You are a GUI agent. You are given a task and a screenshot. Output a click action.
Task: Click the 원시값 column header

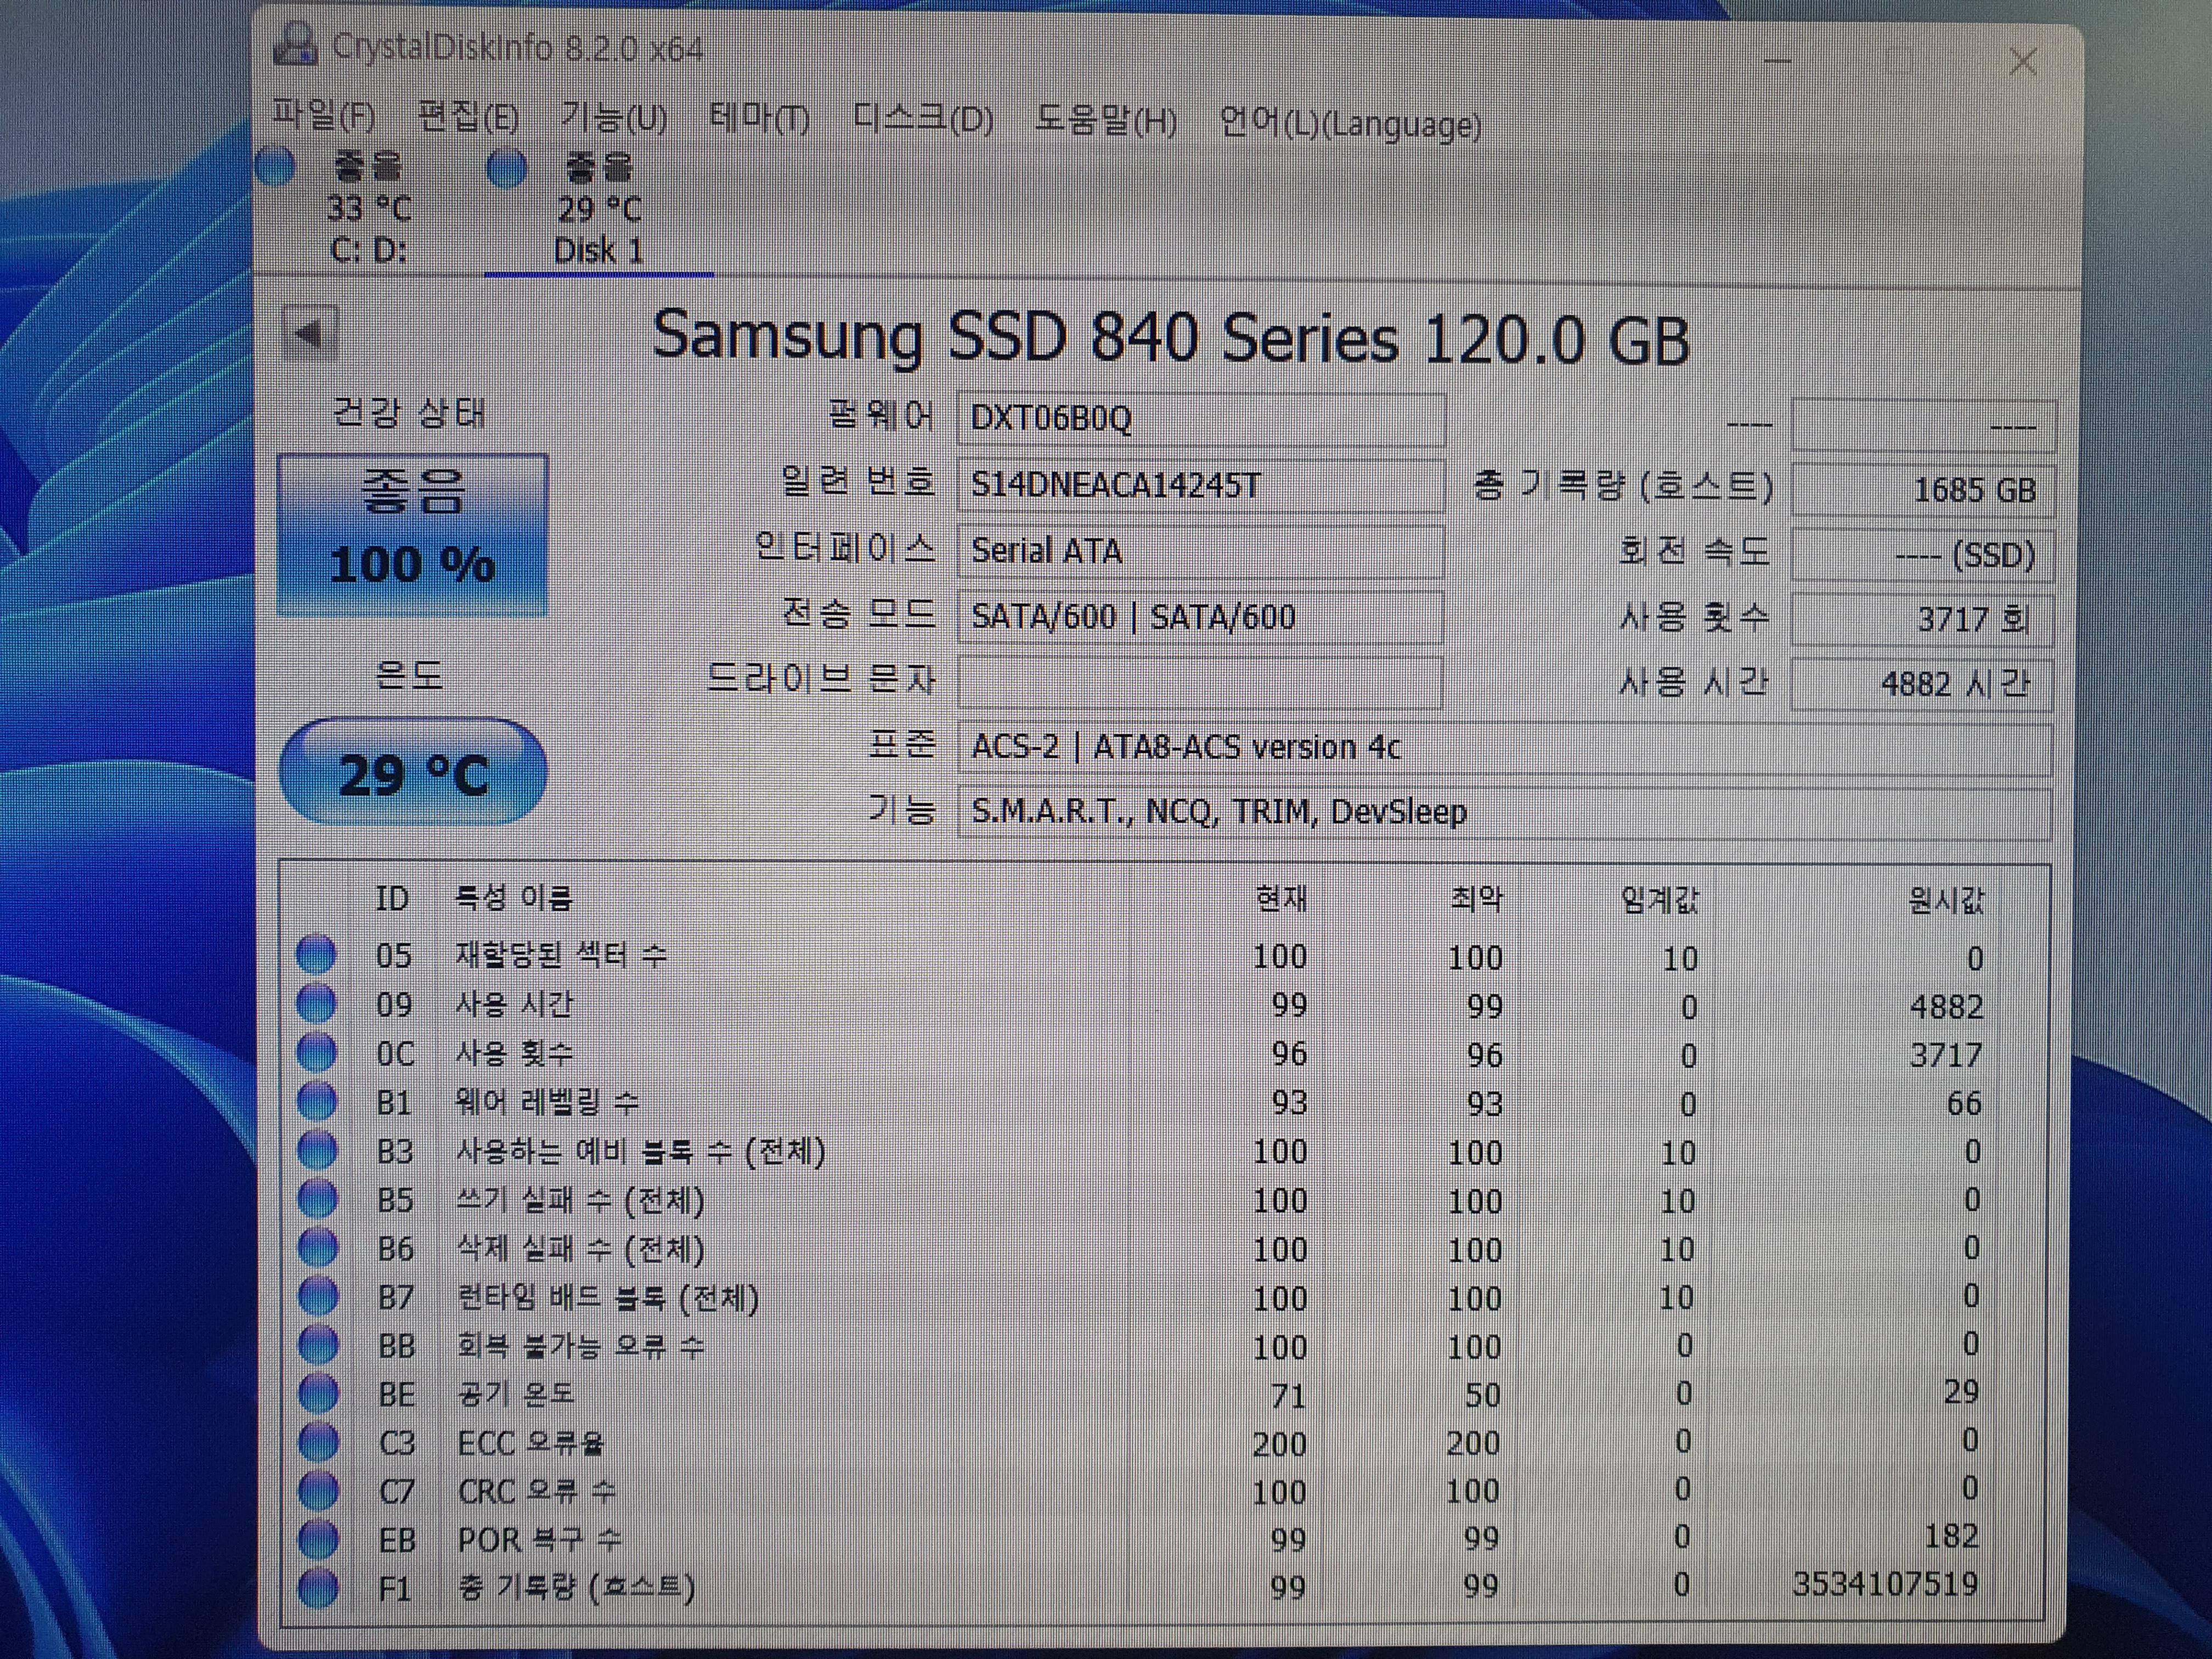click(x=1946, y=901)
